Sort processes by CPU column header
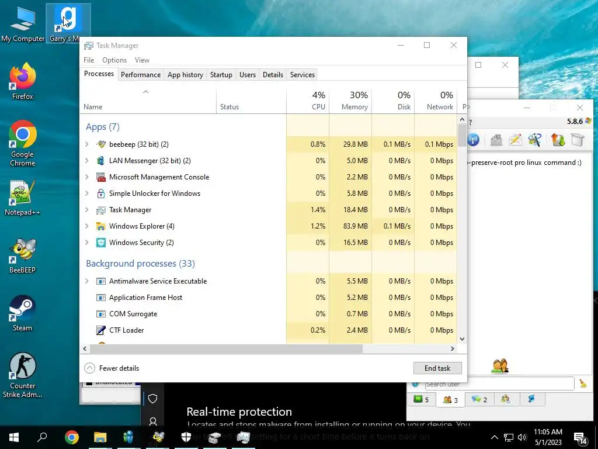 [x=308, y=101]
